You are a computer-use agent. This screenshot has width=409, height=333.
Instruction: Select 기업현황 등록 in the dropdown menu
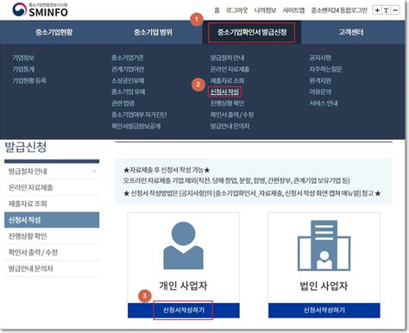(x=29, y=80)
